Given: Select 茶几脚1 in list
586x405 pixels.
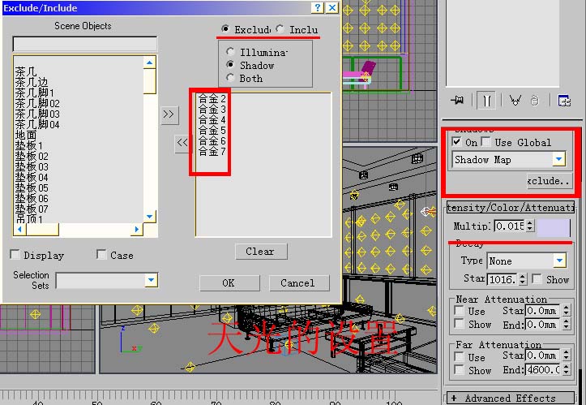Looking at the screenshot, I should (x=34, y=93).
